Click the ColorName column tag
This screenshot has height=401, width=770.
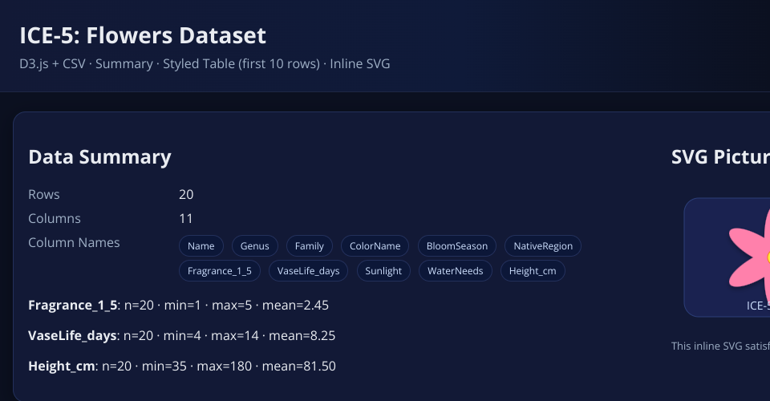[x=375, y=245]
